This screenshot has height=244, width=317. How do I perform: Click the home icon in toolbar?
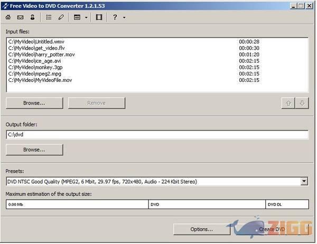[8, 17]
